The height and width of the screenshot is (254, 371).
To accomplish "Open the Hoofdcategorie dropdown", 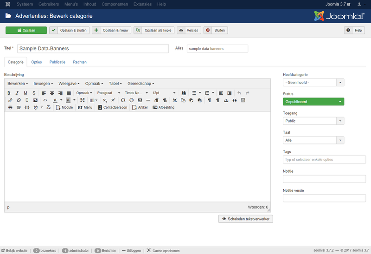I will [313, 83].
